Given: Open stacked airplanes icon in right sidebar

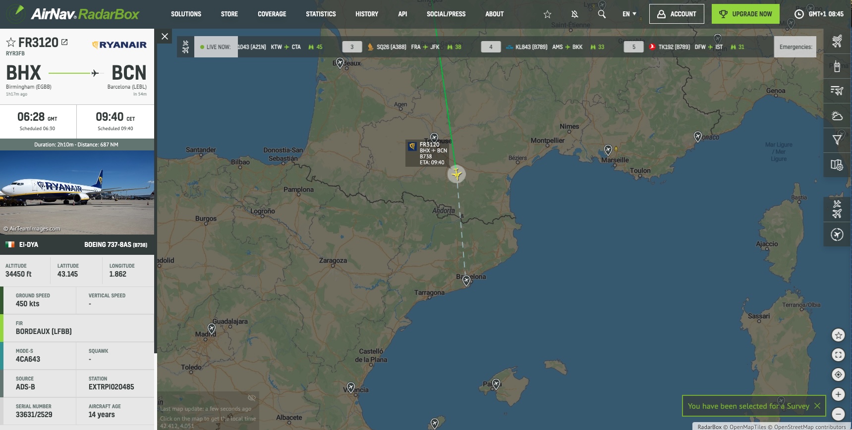Looking at the screenshot, I should coord(837,41).
